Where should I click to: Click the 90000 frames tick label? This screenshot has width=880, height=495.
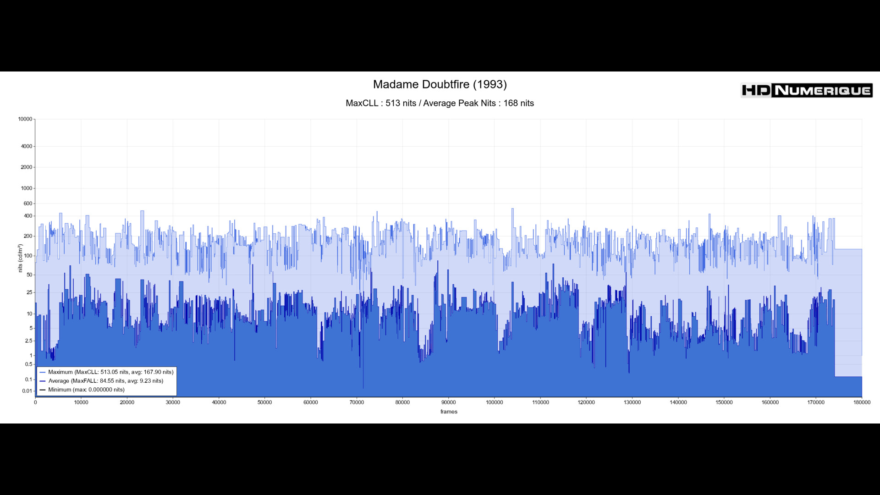448,402
